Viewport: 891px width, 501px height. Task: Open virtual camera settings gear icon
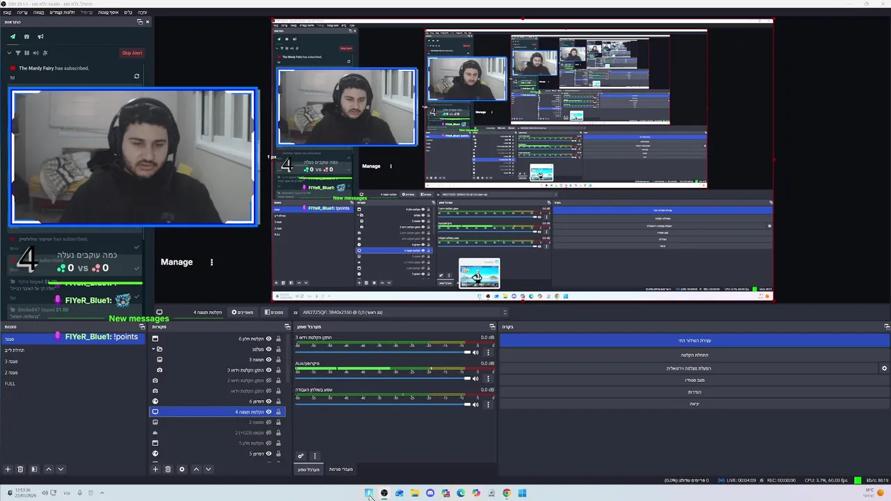[x=885, y=369]
